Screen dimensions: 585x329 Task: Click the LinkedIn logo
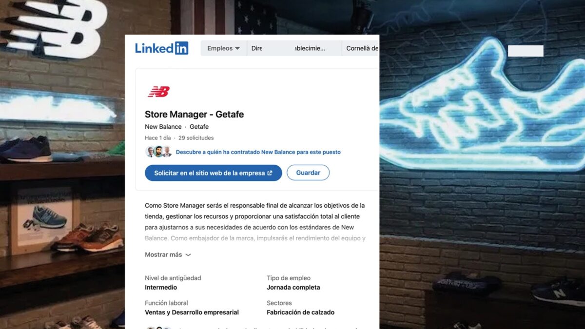[161, 48]
